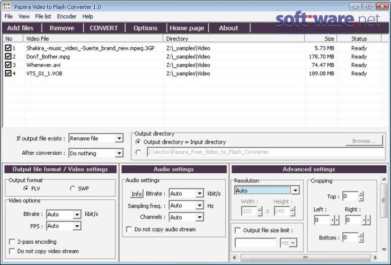This screenshot has width=391, height=265.
Task: Click the Height spinner field
Action: pos(281,211)
